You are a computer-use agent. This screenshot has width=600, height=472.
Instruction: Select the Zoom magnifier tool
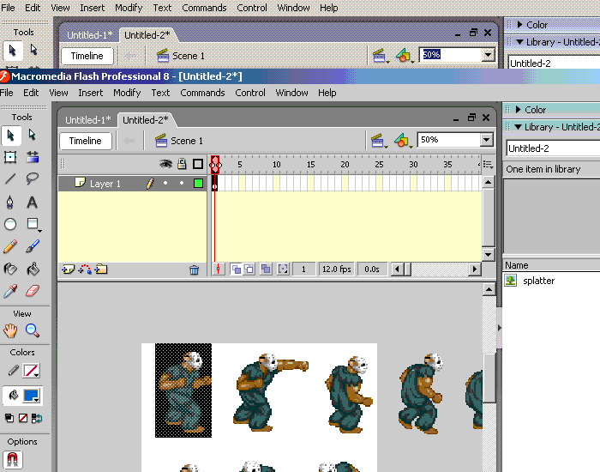click(33, 330)
